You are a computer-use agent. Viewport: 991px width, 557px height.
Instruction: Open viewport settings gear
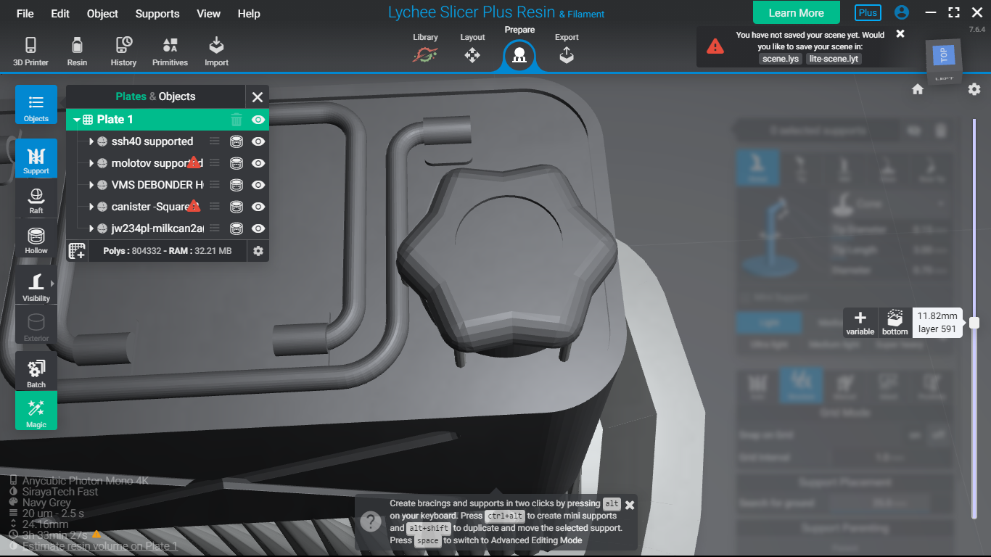974,89
